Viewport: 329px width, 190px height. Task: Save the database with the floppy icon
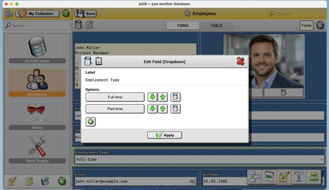pyautogui.click(x=86, y=14)
